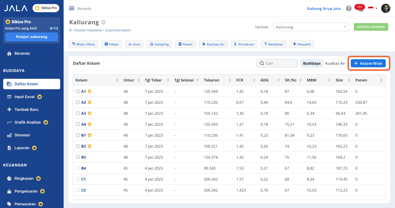The height and width of the screenshot is (208, 395).
Task: Click the crown icon beside pond A2
Action: click(90, 102)
